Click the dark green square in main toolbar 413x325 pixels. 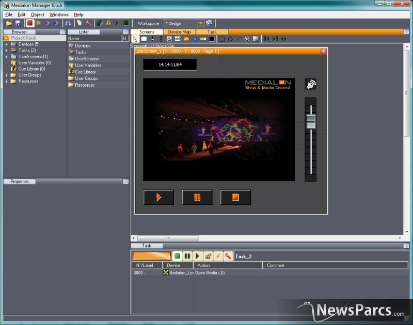click(x=126, y=23)
